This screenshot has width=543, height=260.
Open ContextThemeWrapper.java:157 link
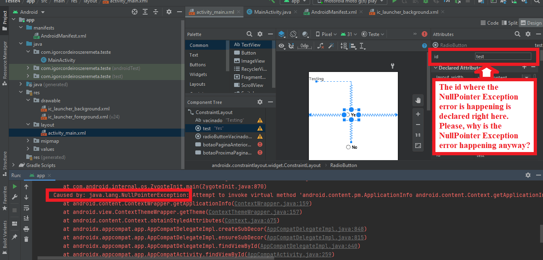tap(254, 212)
